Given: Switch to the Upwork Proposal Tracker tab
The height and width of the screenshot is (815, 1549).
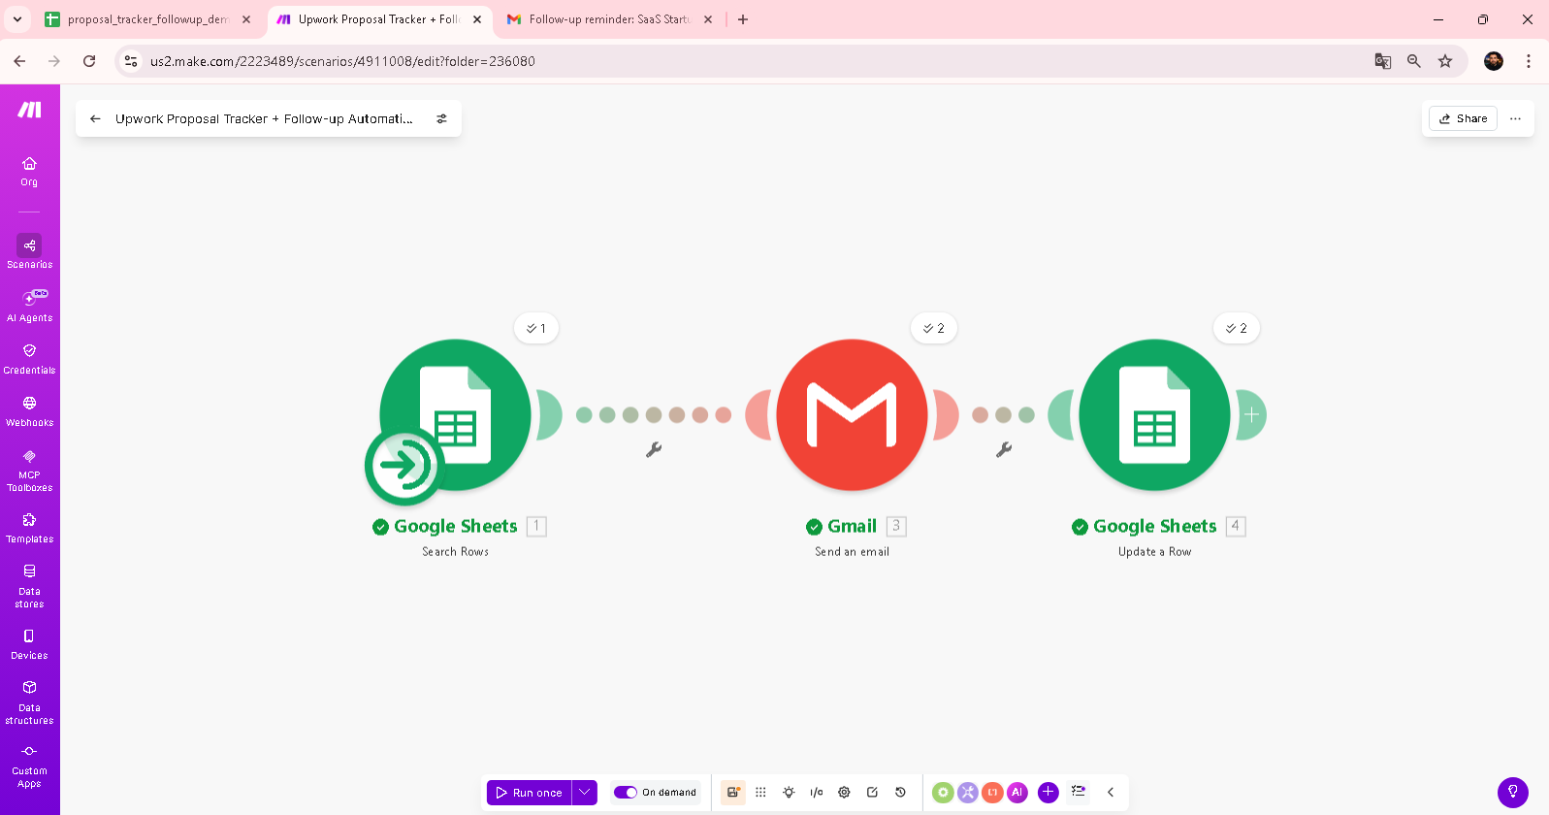Looking at the screenshot, I should (x=378, y=19).
